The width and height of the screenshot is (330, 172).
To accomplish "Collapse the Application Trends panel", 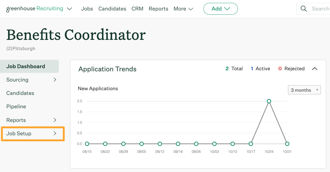I will pos(315,69).
